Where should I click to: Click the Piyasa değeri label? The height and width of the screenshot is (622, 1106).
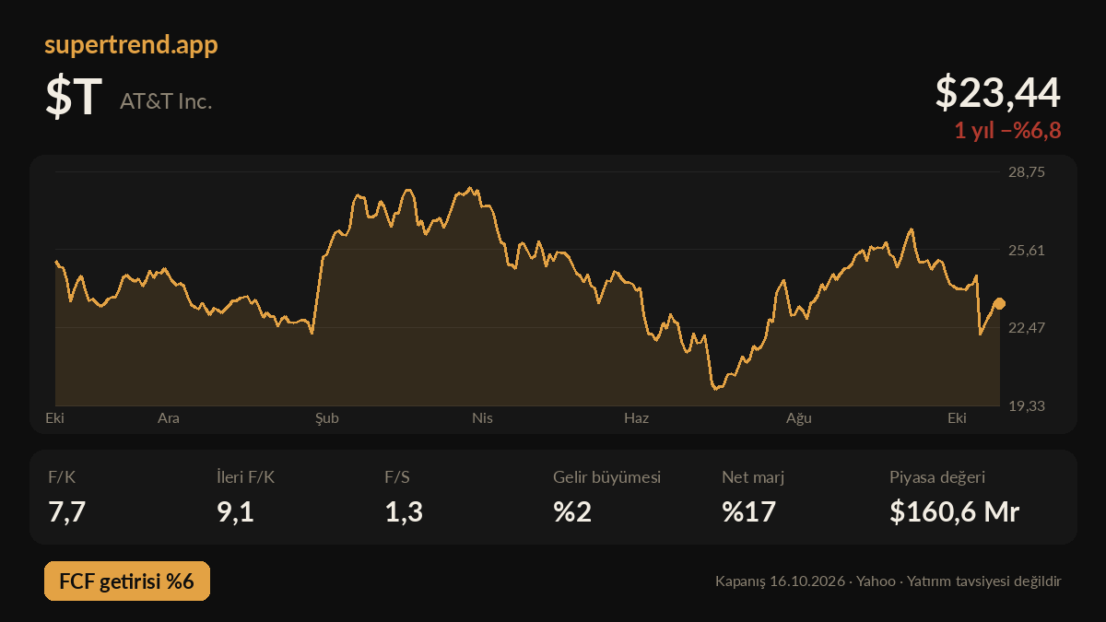[937, 477]
